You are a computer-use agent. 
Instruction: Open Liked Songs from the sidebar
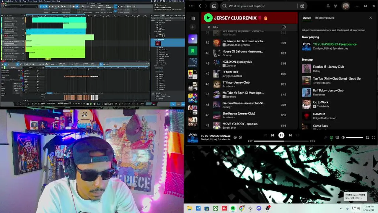(x=193, y=39)
